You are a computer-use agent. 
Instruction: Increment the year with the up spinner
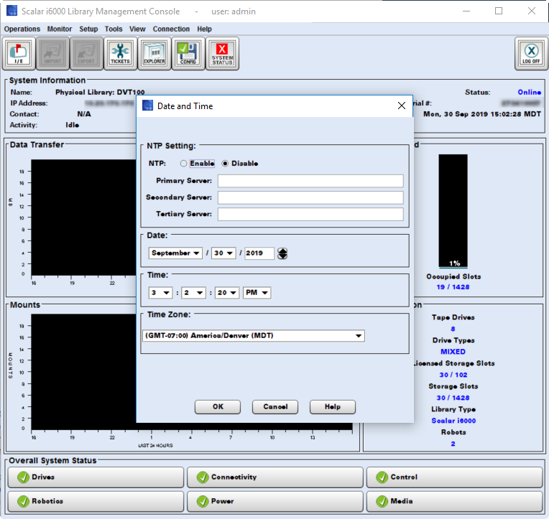pyautogui.click(x=282, y=251)
